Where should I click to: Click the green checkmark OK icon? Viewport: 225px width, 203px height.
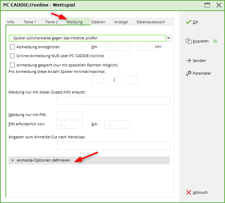(188, 22)
